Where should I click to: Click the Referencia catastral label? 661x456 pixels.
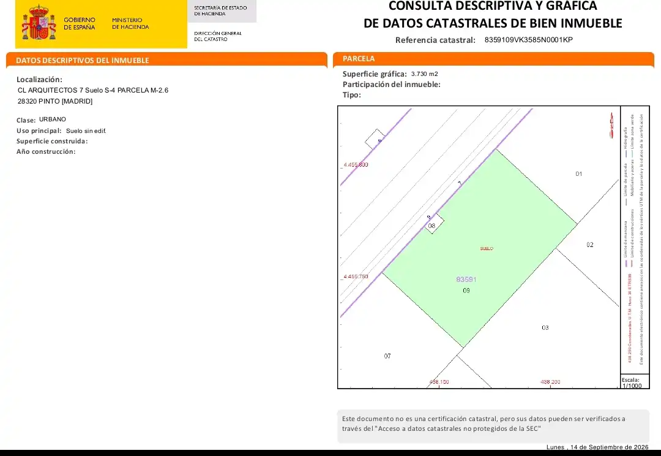tap(435, 40)
